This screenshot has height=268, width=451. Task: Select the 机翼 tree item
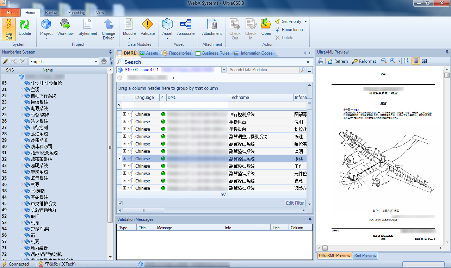pos(35,242)
